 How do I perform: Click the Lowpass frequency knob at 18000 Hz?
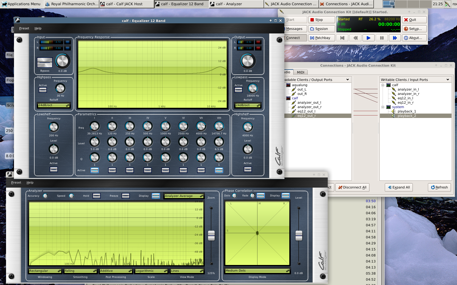(253, 88)
